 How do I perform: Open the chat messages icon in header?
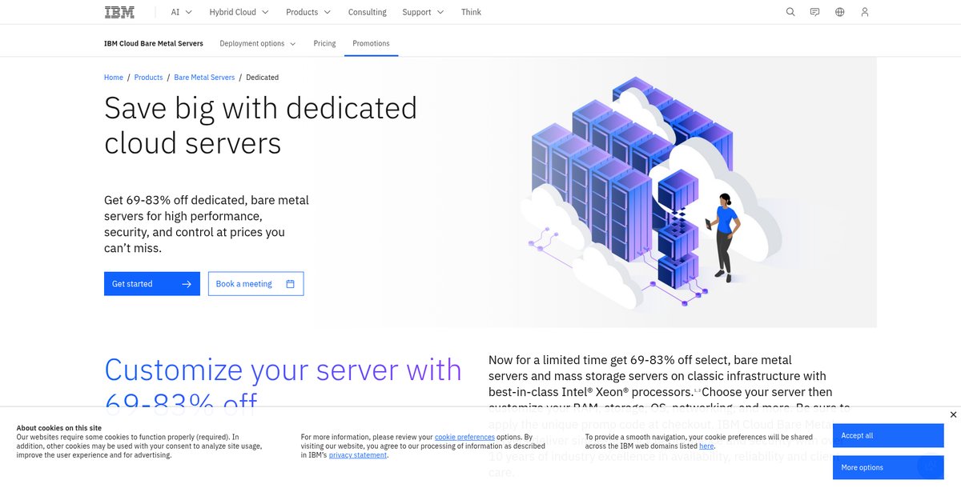pos(814,12)
